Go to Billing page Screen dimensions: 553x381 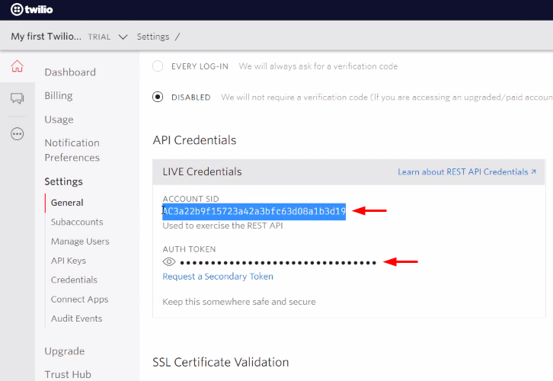point(59,96)
